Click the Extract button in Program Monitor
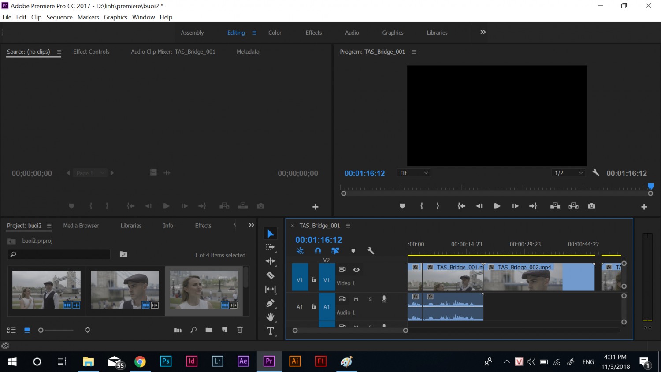 [573, 206]
